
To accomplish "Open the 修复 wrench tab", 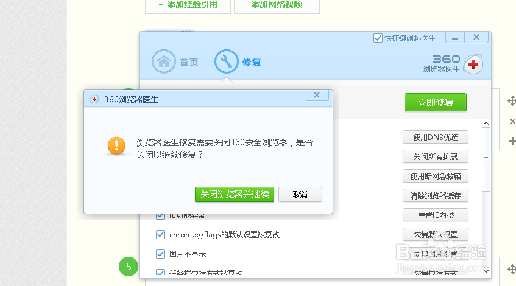I will tap(227, 61).
